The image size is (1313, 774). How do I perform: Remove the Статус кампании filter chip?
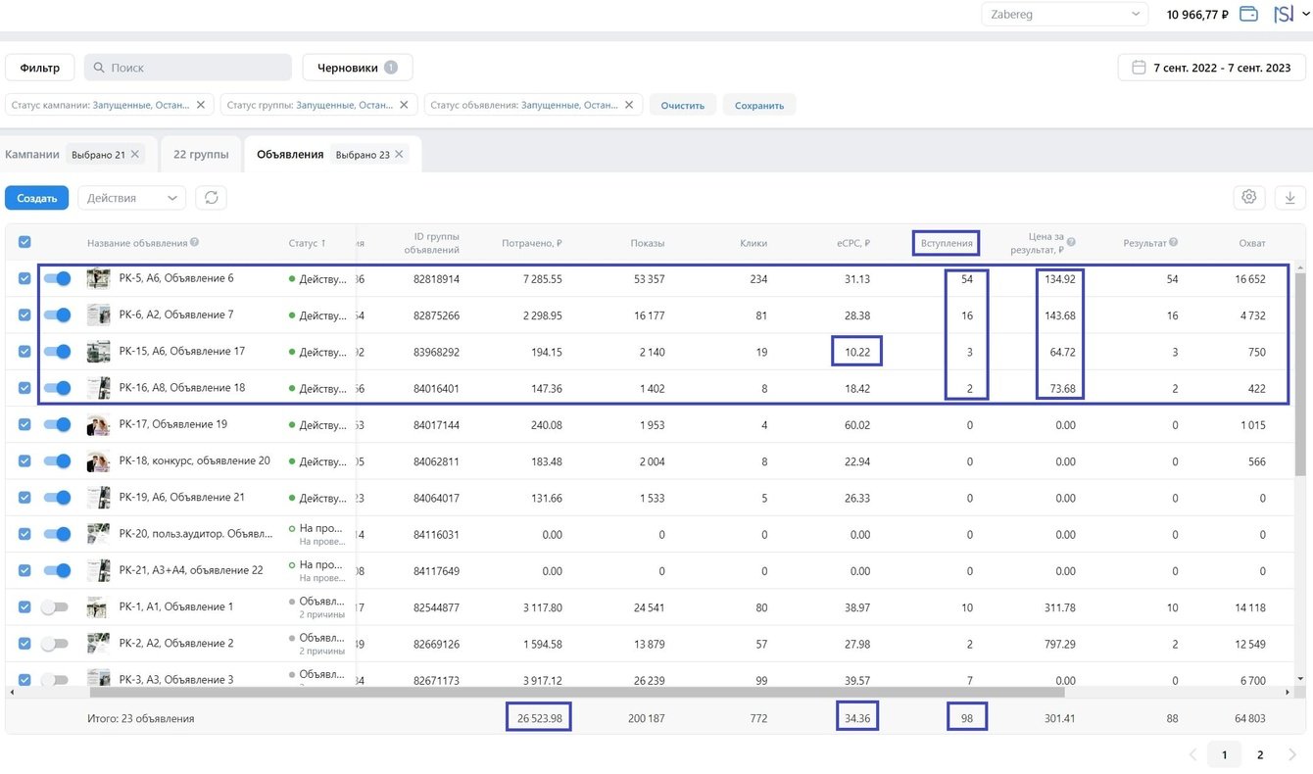[x=201, y=105]
